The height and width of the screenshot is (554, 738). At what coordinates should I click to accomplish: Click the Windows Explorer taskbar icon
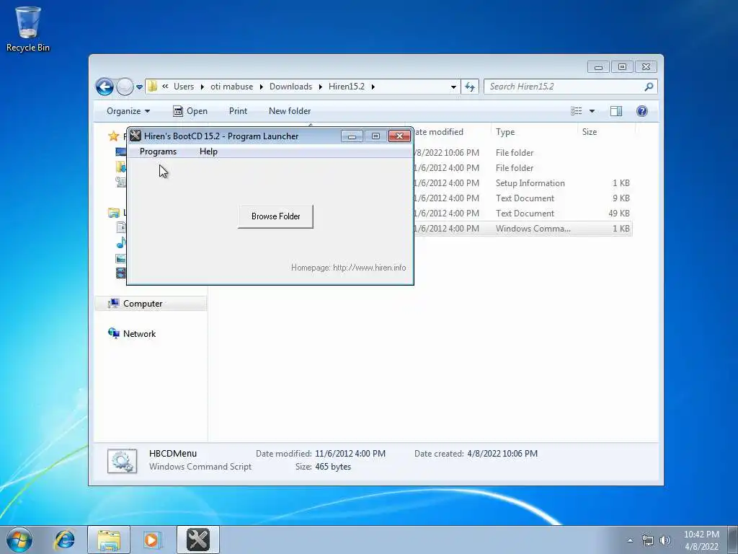(x=109, y=540)
